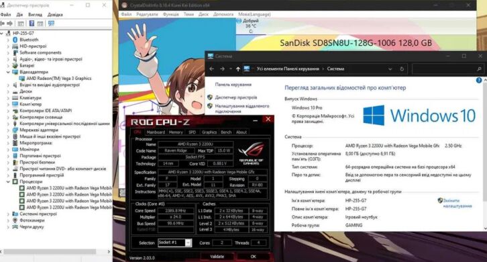This screenshot has height=262, width=487.
Task: Expand the Диски category
Action: coord(9,91)
